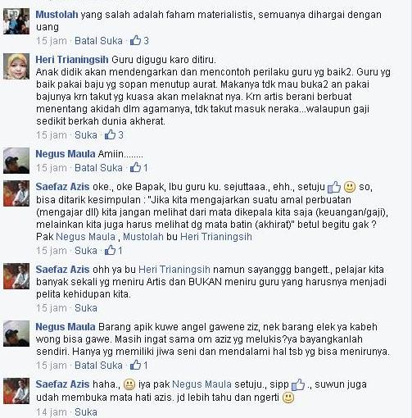
Task: Open the Heri Trianingsih author name at Guru digugu comment
Action: (x=72, y=60)
